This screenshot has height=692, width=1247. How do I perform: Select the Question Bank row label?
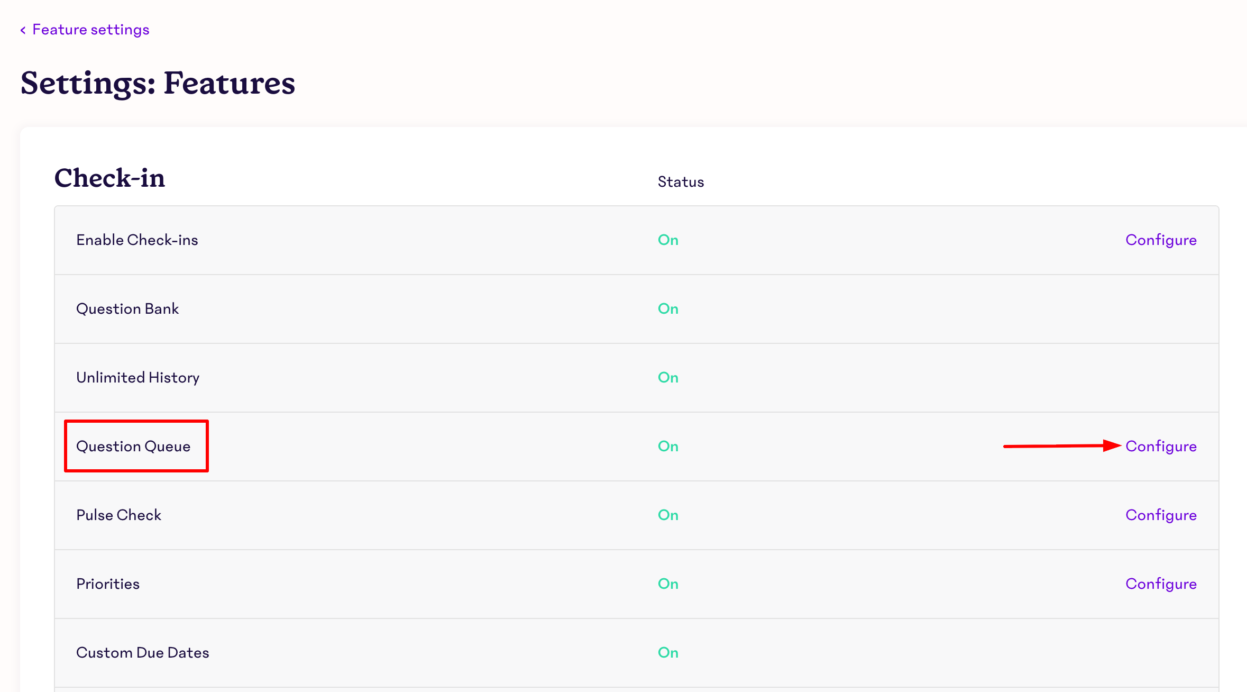pyautogui.click(x=127, y=308)
